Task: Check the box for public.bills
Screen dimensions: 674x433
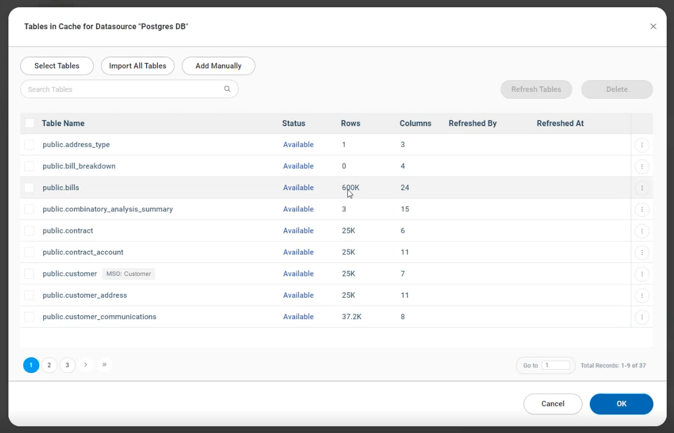Action: pyautogui.click(x=29, y=188)
